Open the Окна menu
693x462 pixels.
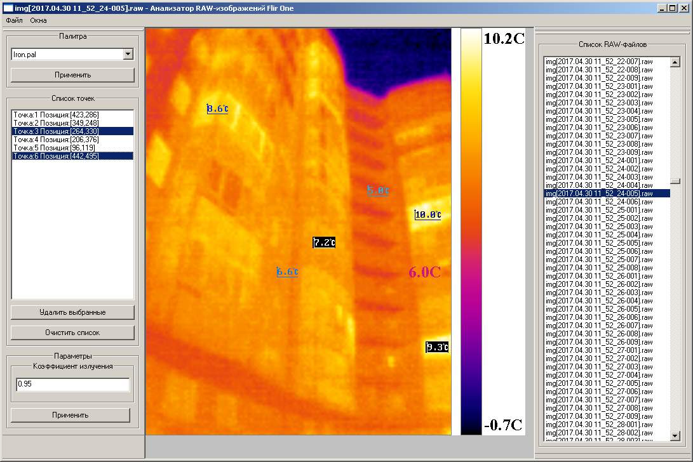(38, 20)
